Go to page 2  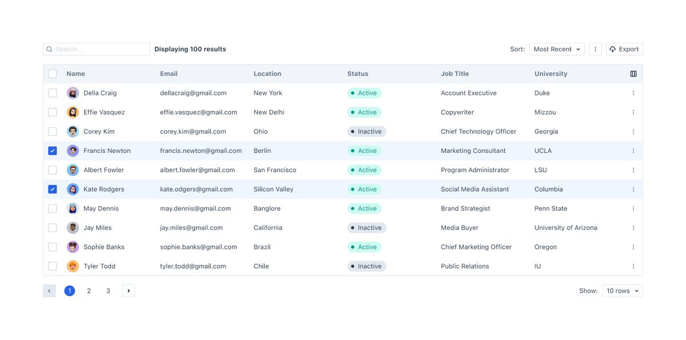click(x=89, y=291)
